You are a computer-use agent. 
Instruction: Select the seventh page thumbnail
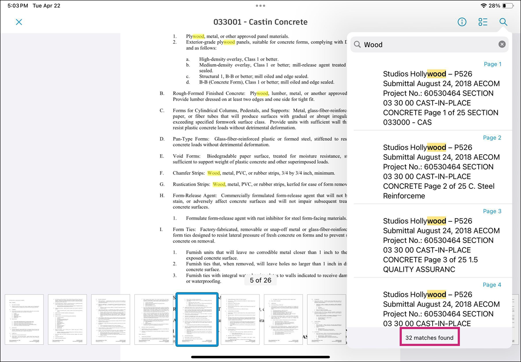point(283,320)
